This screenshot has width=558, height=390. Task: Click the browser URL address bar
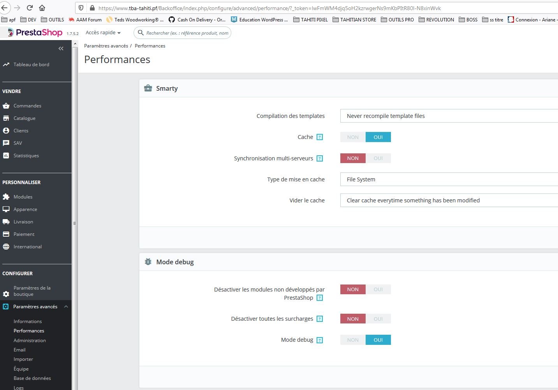[269, 8]
